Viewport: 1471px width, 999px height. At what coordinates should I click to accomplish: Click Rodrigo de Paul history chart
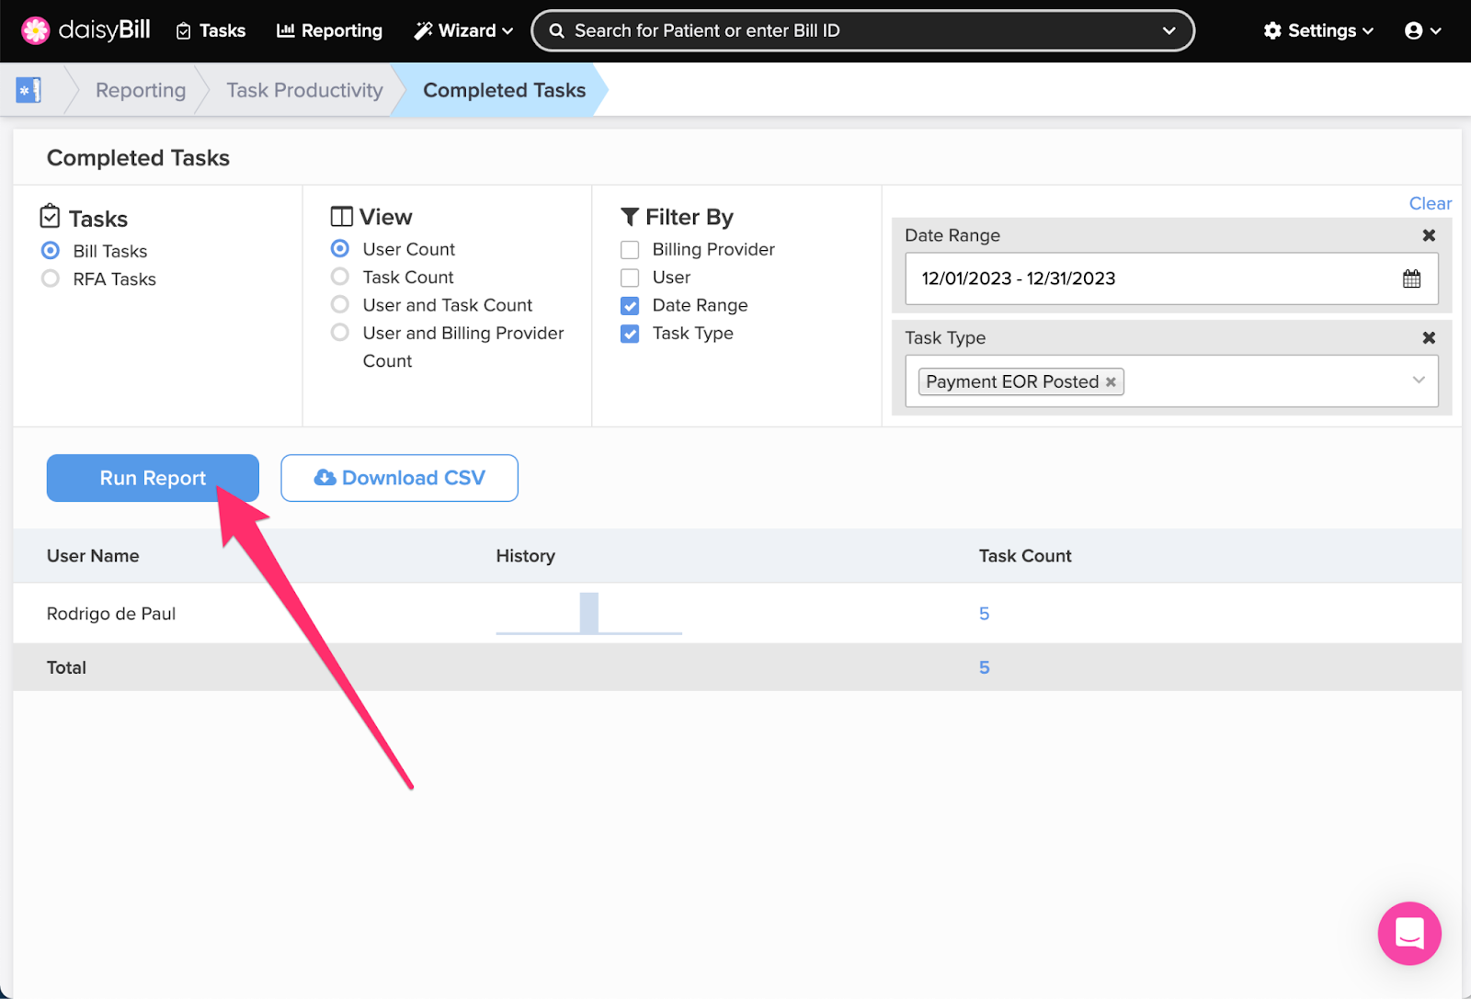coord(588,613)
